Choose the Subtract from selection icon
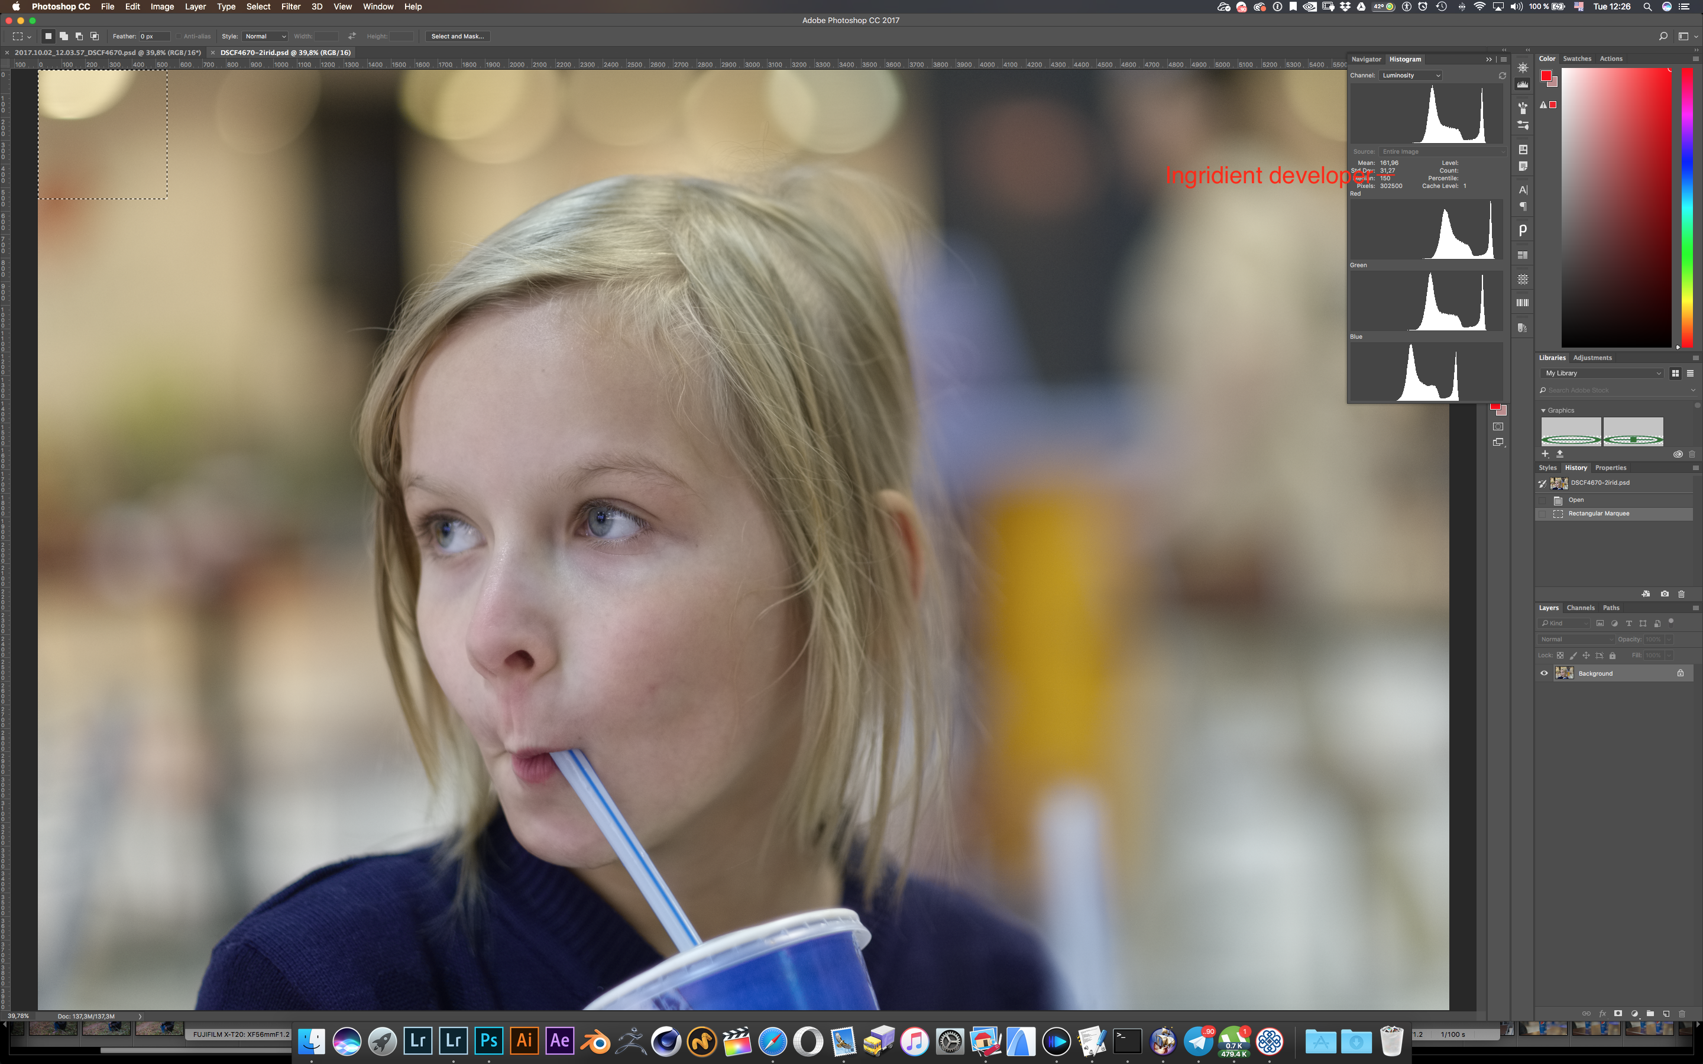 [x=79, y=36]
